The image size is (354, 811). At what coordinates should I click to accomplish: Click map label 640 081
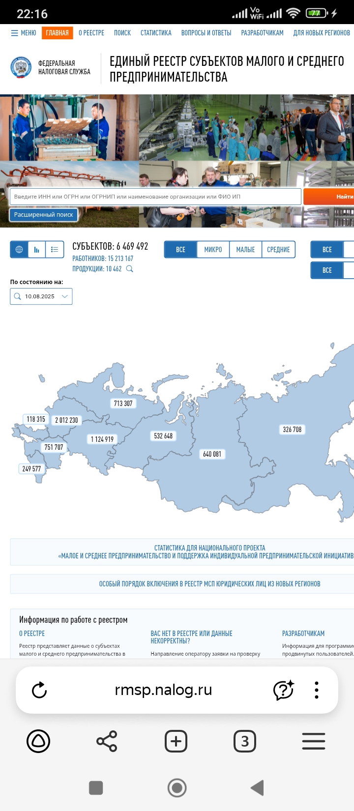[212, 454]
